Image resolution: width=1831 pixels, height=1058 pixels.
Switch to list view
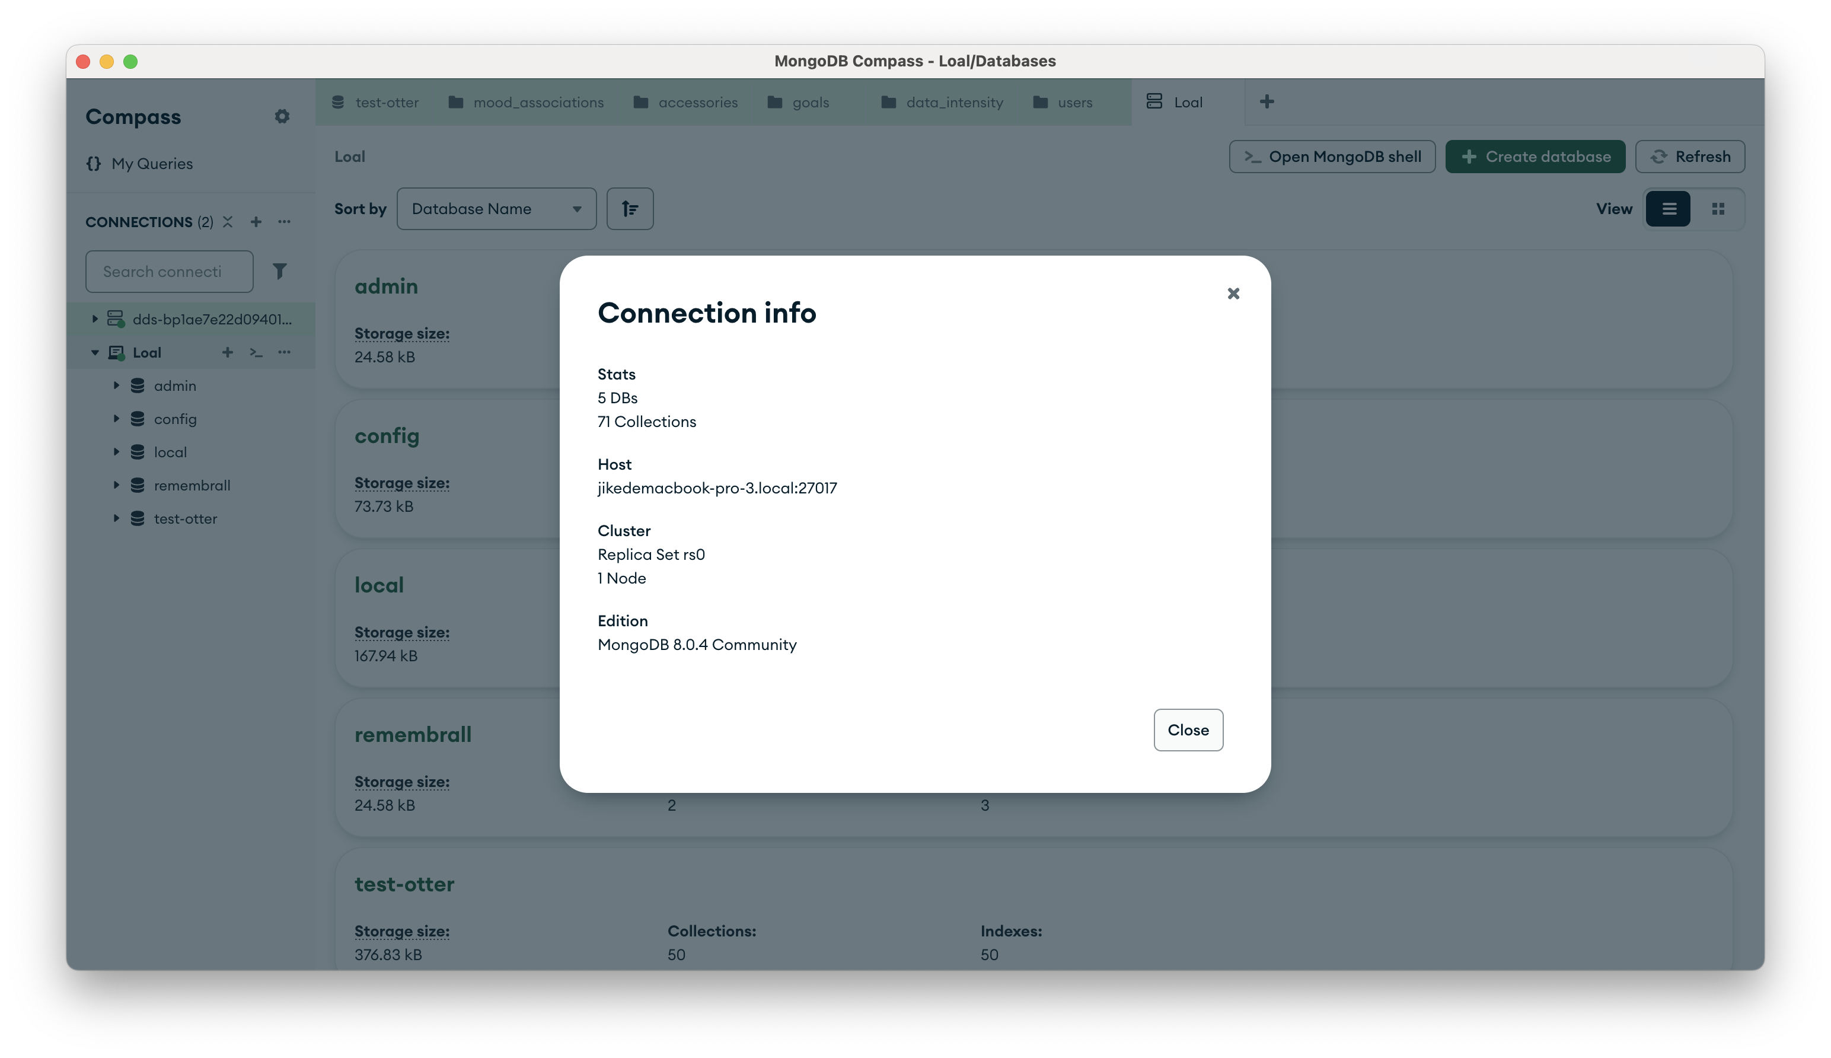coord(1669,209)
